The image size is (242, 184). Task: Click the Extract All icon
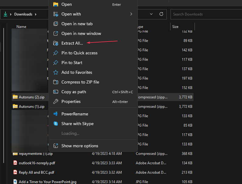click(x=56, y=43)
